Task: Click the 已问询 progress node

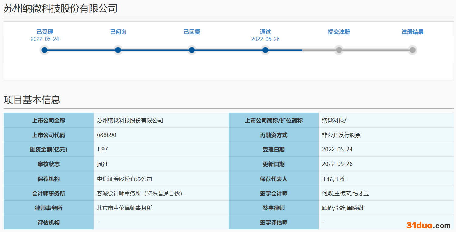Action: 118,50
